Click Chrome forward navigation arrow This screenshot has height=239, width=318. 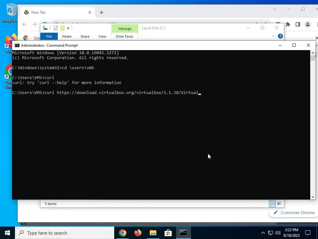pos(34,24)
